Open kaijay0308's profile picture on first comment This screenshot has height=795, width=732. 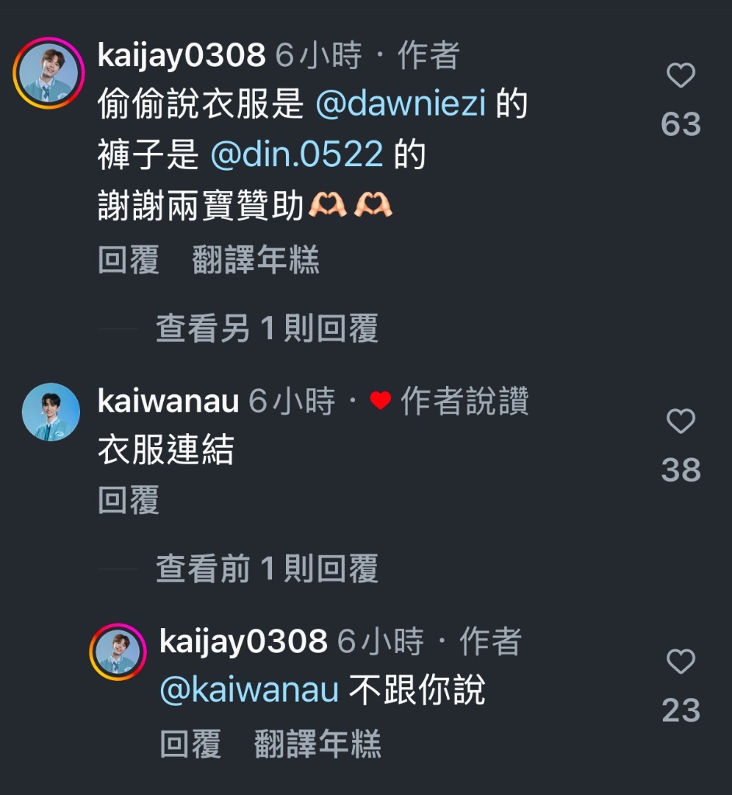point(49,72)
